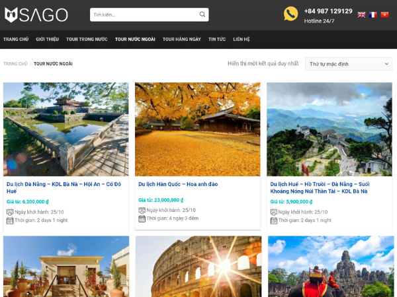The height and width of the screenshot is (297, 397).
Task: Click the search magnifier icon
Action: tap(202, 15)
